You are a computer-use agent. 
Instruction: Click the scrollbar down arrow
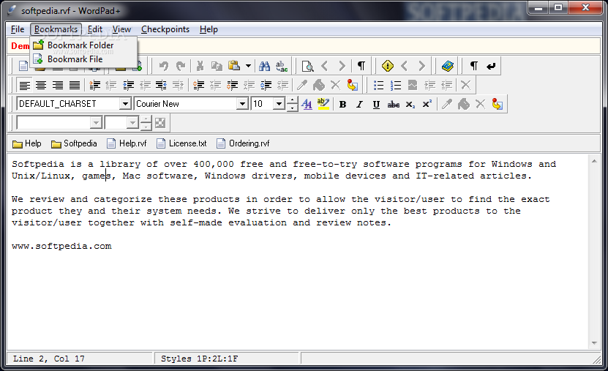coord(594,342)
